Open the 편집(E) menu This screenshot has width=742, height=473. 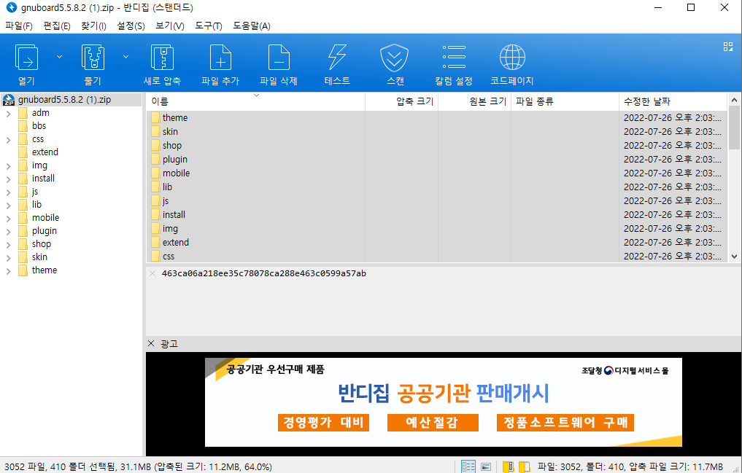pyautogui.click(x=57, y=26)
